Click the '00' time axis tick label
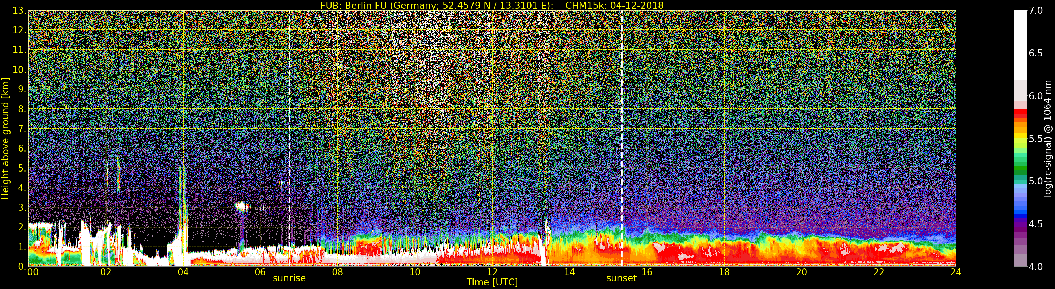1055x289 pixels. click(33, 272)
